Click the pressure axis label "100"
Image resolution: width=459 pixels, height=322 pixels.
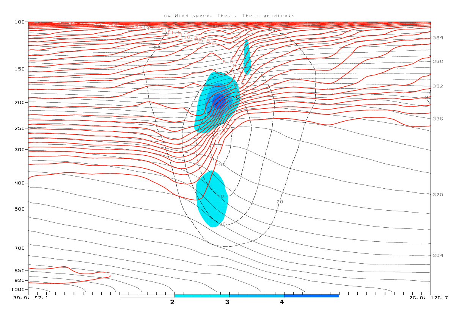(20, 22)
